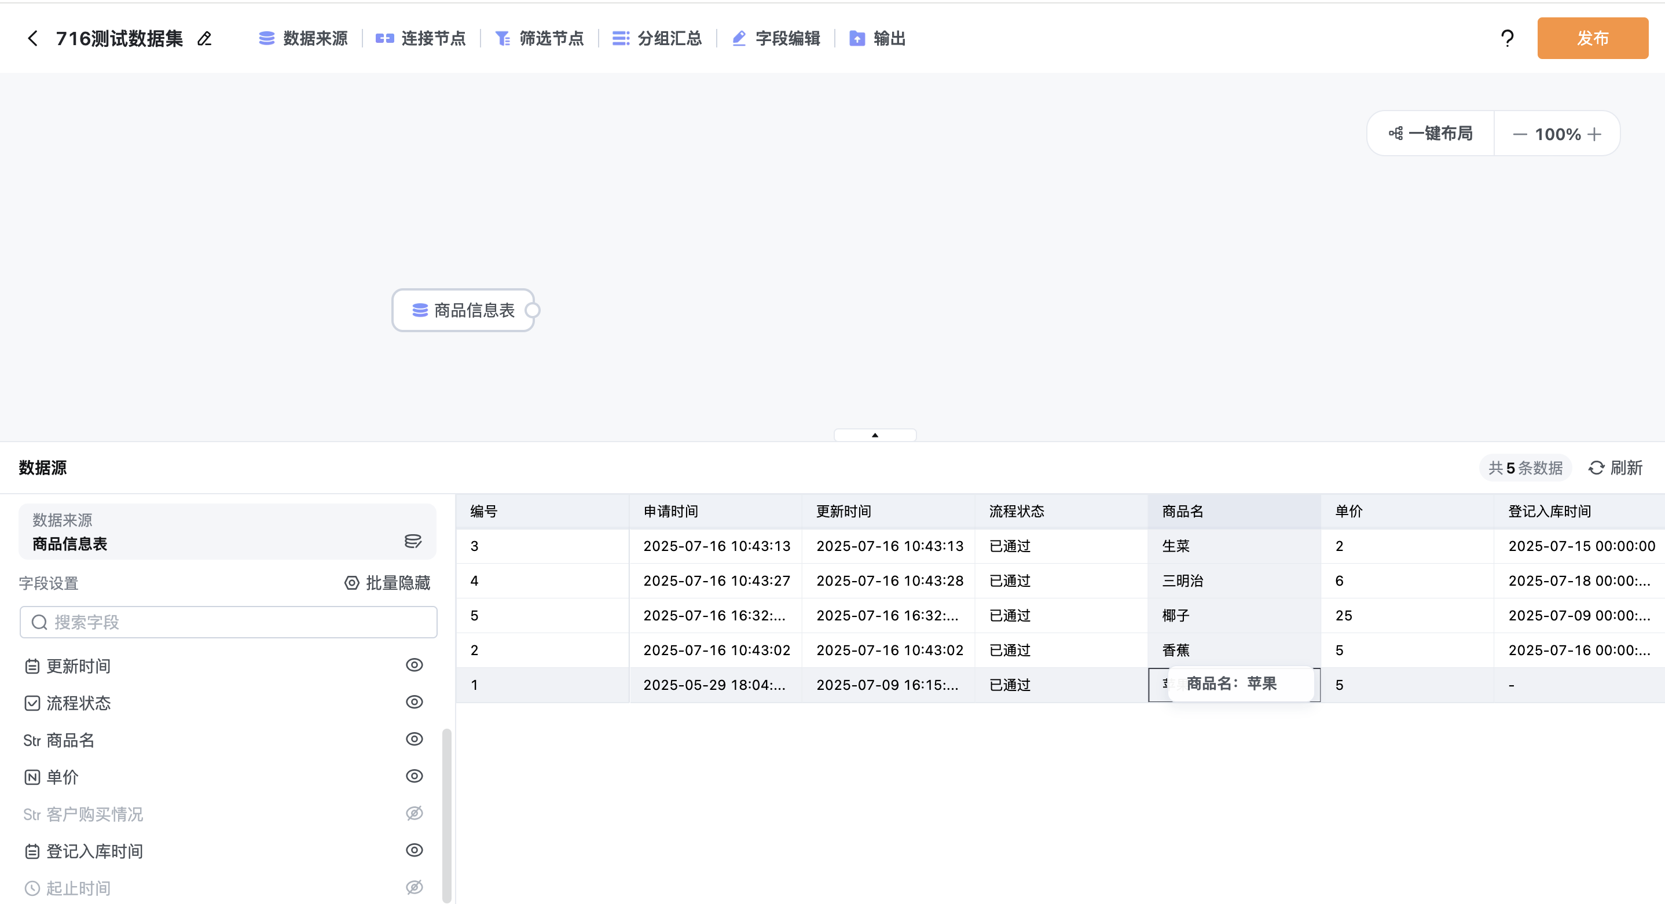This screenshot has width=1665, height=904.
Task: Click the magnifier icon in field search
Action: (x=39, y=622)
